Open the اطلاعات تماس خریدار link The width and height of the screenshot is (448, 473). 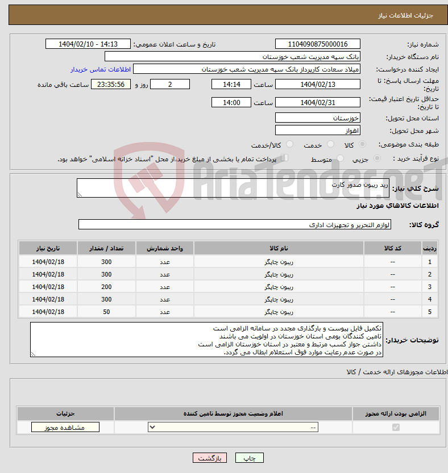(x=101, y=69)
